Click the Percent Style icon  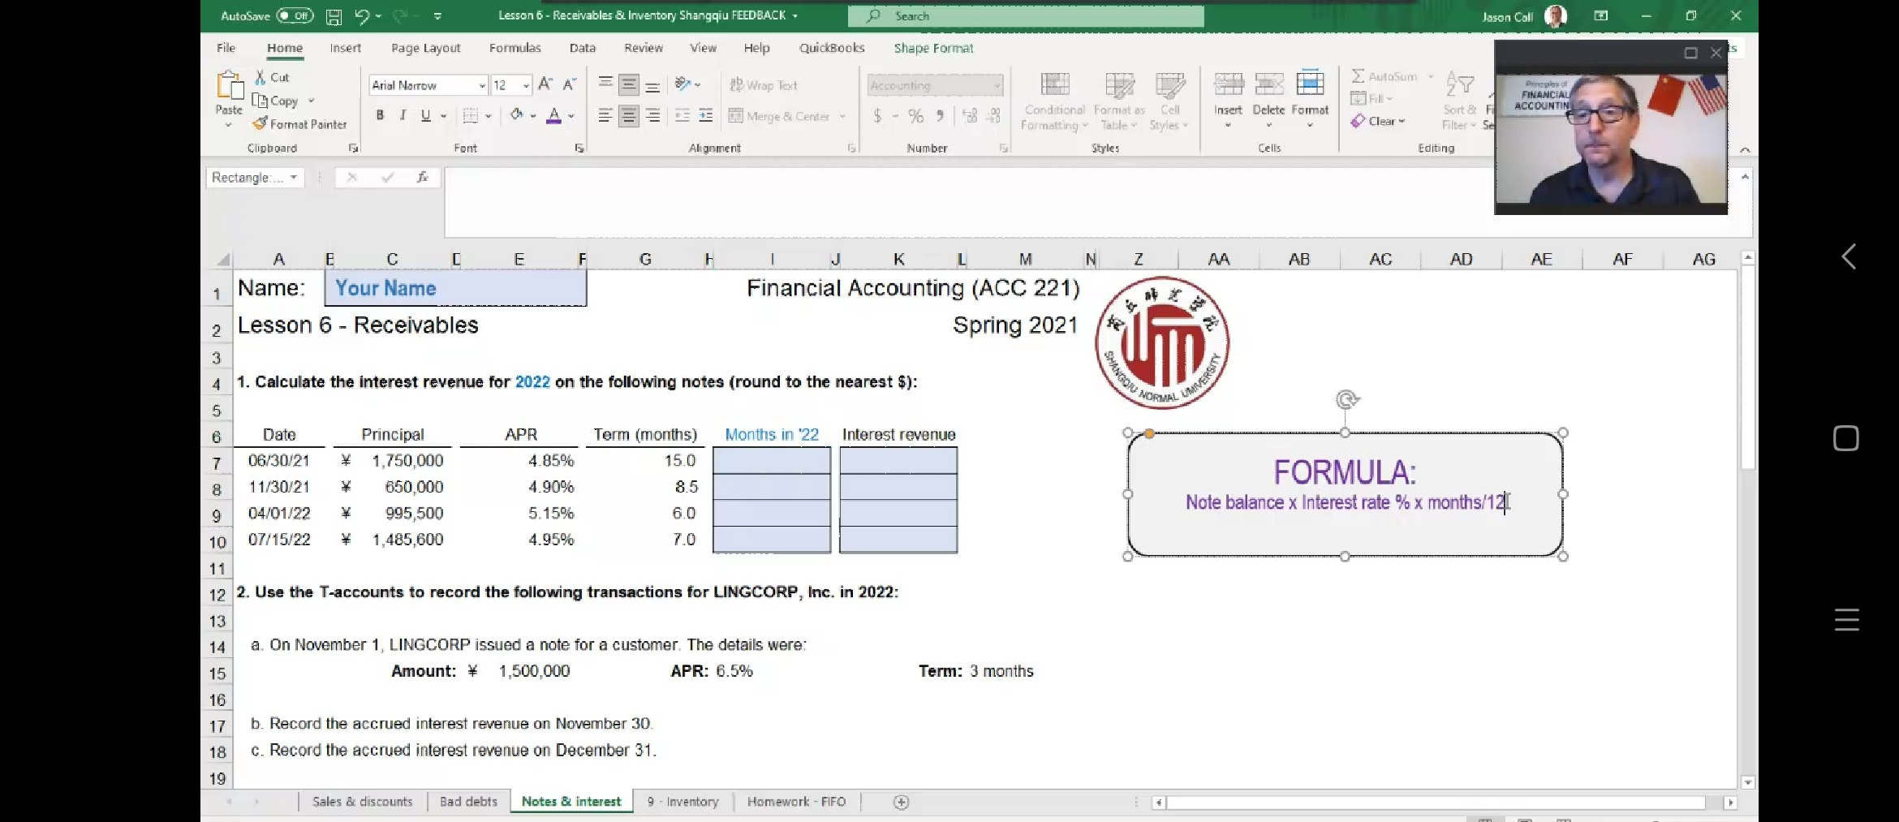(915, 116)
